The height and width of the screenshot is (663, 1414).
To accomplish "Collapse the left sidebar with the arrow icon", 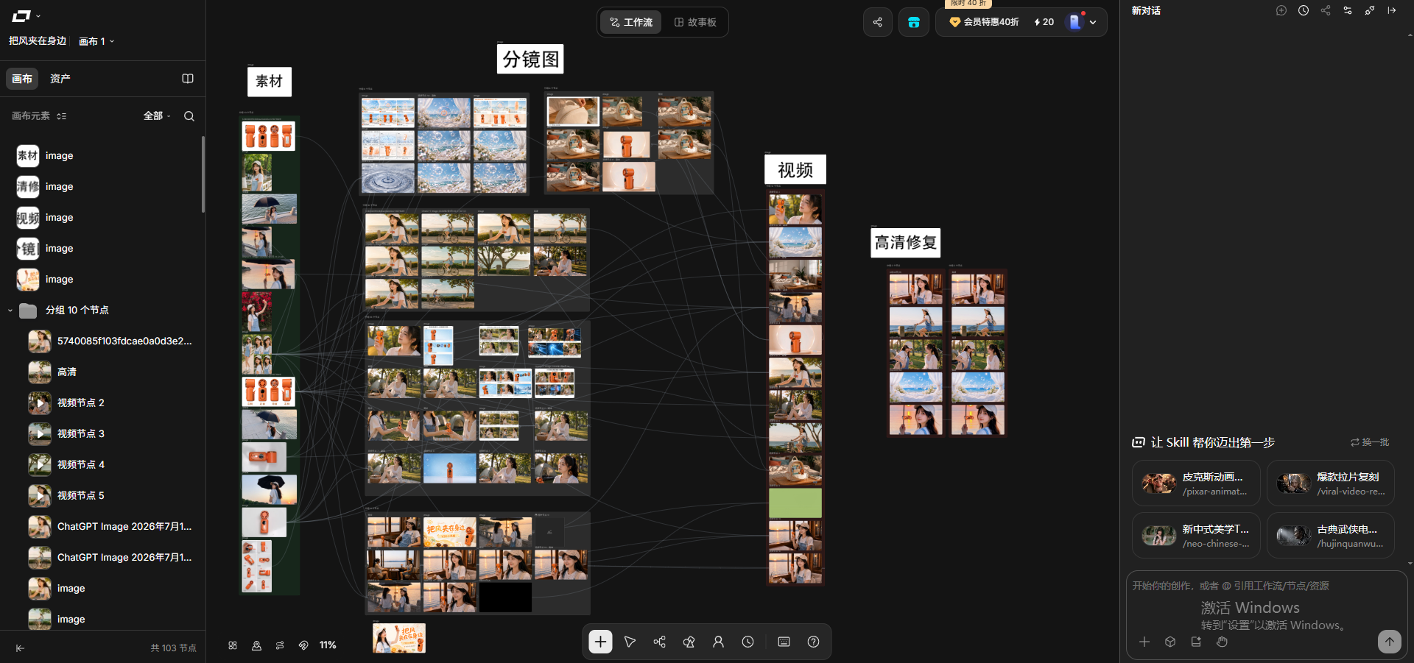I will 20,648.
